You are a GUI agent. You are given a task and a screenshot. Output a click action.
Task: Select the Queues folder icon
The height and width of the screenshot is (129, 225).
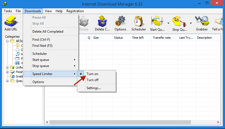click(12, 81)
